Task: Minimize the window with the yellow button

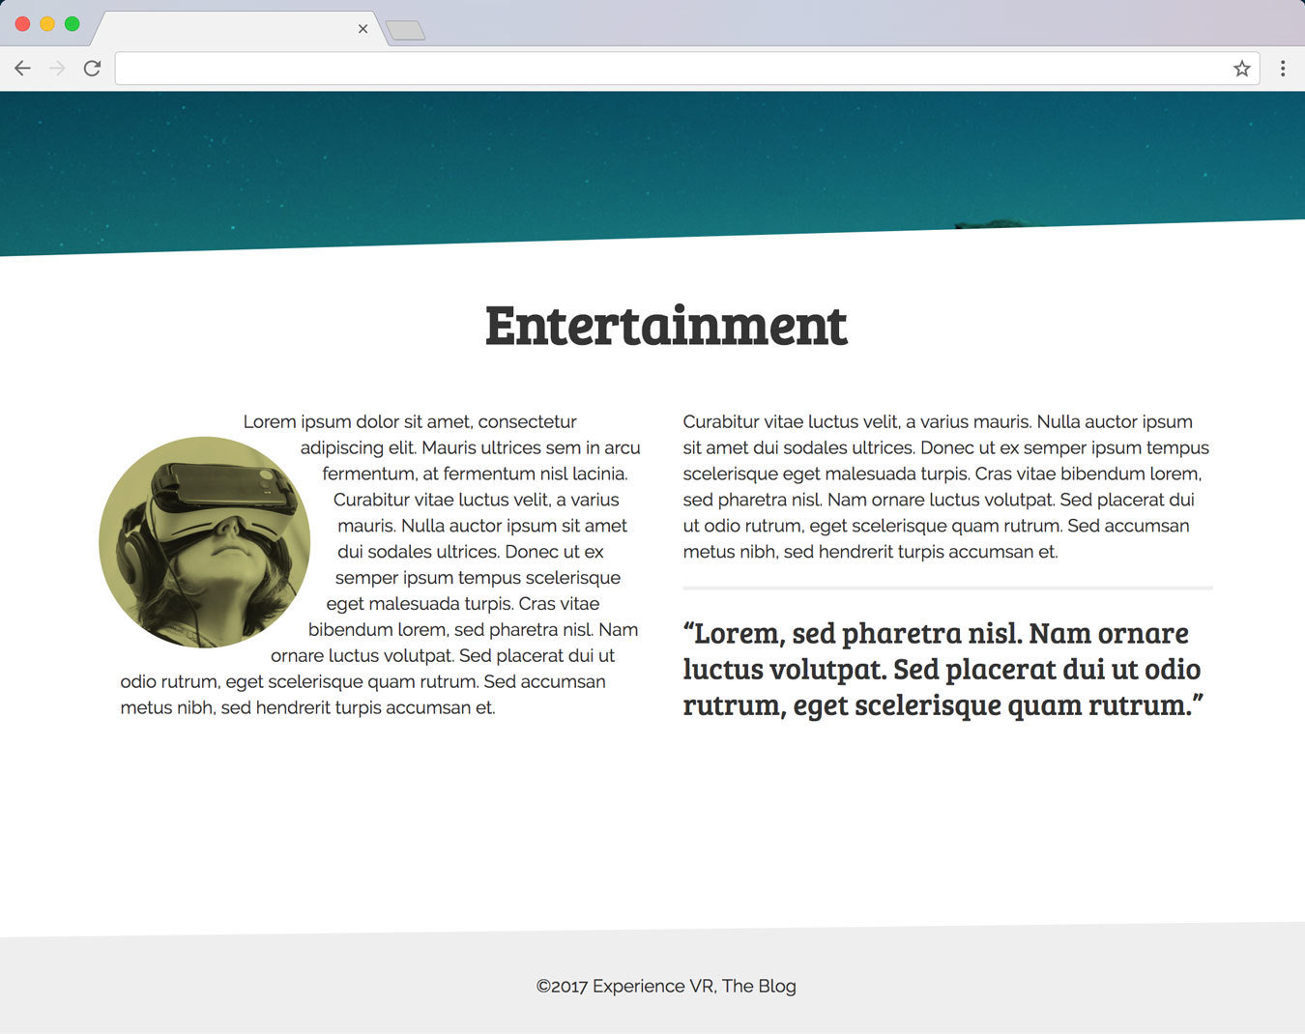Action: pyautogui.click(x=46, y=23)
